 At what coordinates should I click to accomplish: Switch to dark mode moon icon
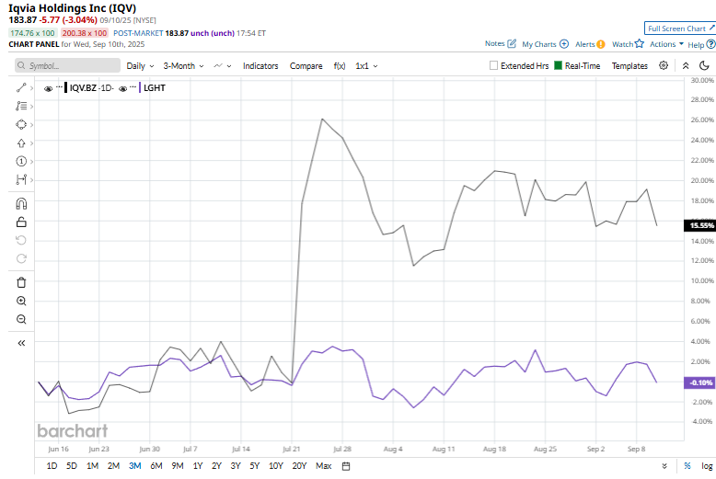click(704, 65)
